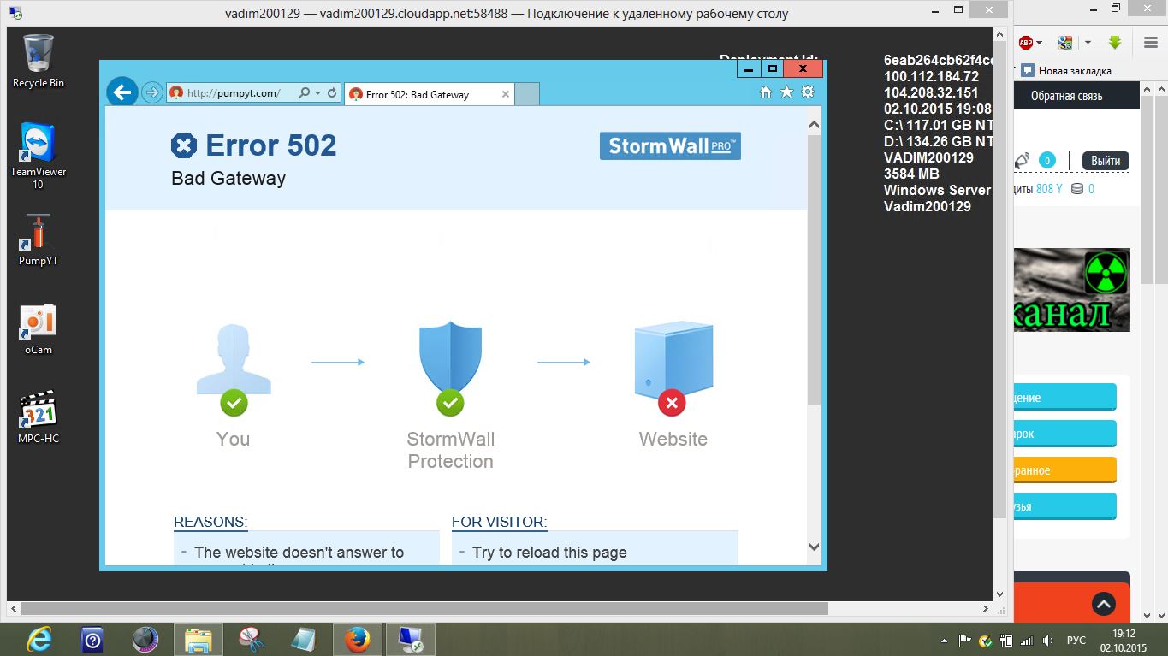The image size is (1168, 656).
Task: Open the Firefox hamburger menu
Action: (1151, 42)
